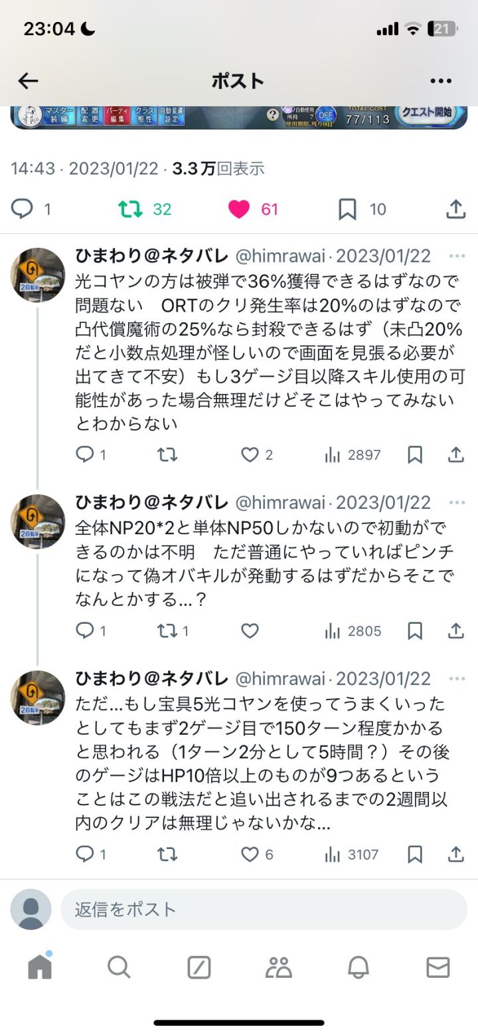This screenshot has width=478, height=1035.
Task: Open the @himrawai link in first reply
Action: [281, 256]
